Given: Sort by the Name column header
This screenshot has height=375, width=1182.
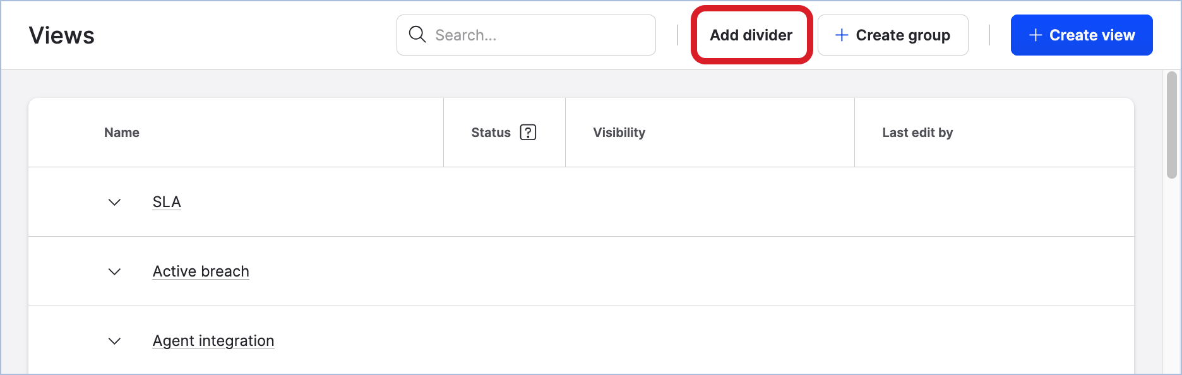Looking at the screenshot, I should [x=121, y=132].
